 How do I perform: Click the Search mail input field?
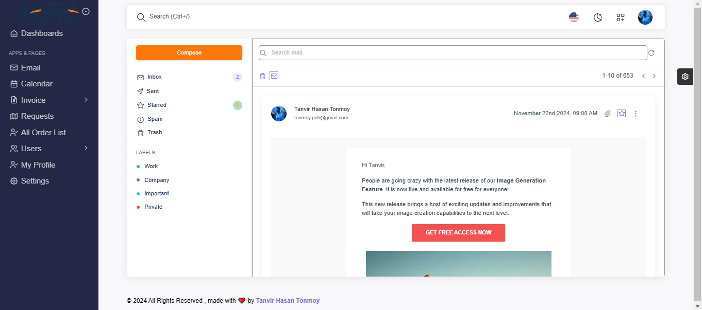coord(453,53)
